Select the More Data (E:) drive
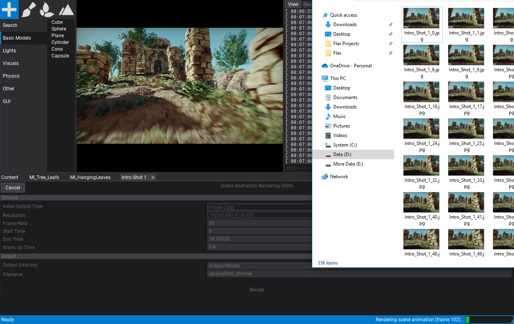The height and width of the screenshot is (324, 514). (348, 164)
